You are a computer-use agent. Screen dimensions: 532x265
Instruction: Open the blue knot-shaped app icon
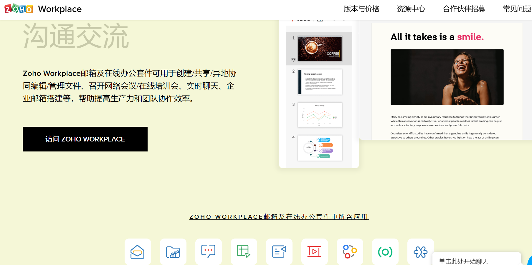pyautogui.click(x=420, y=252)
